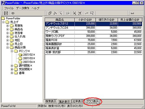Screen dimensions: 145x109
Task: Expand the 地区 folder node
Action: [8, 40]
